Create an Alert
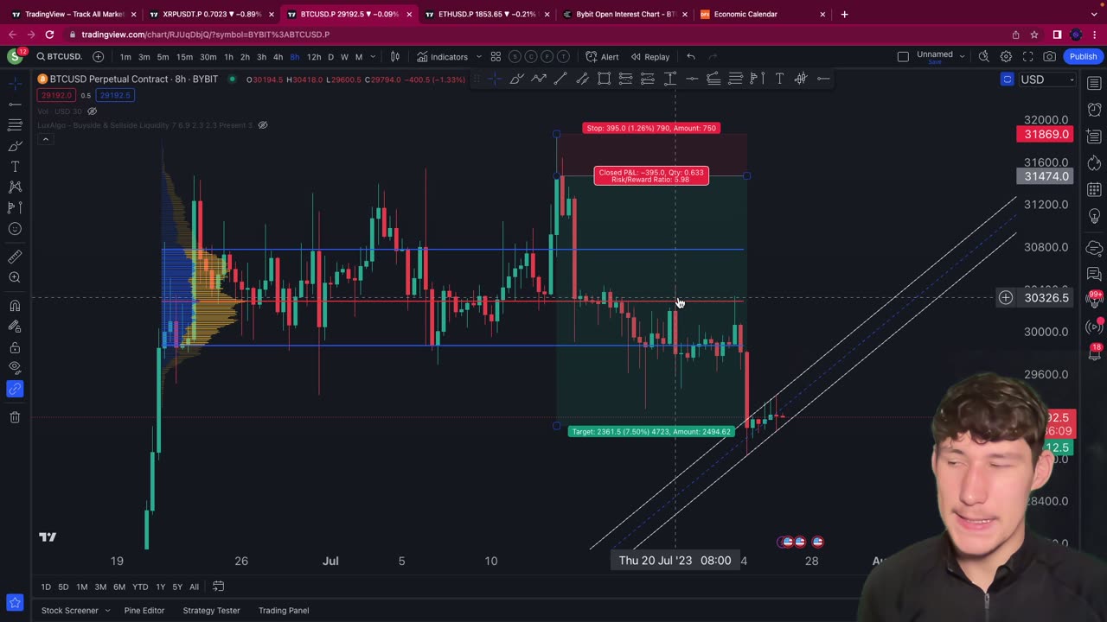 coord(602,56)
